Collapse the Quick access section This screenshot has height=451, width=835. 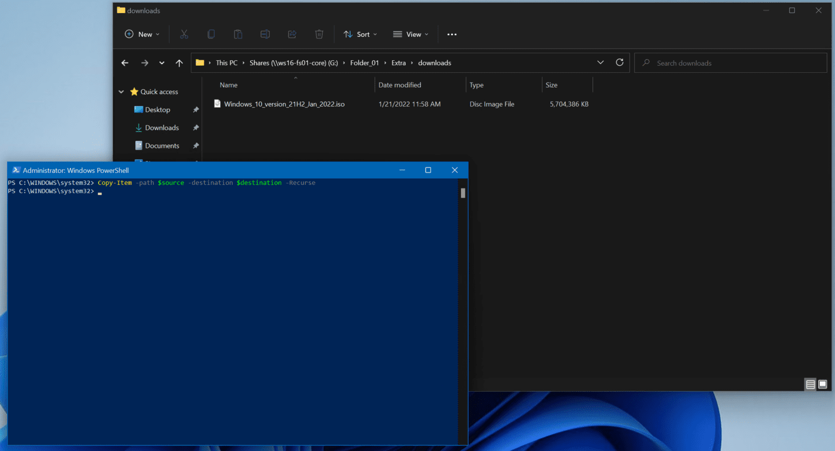pyautogui.click(x=121, y=91)
